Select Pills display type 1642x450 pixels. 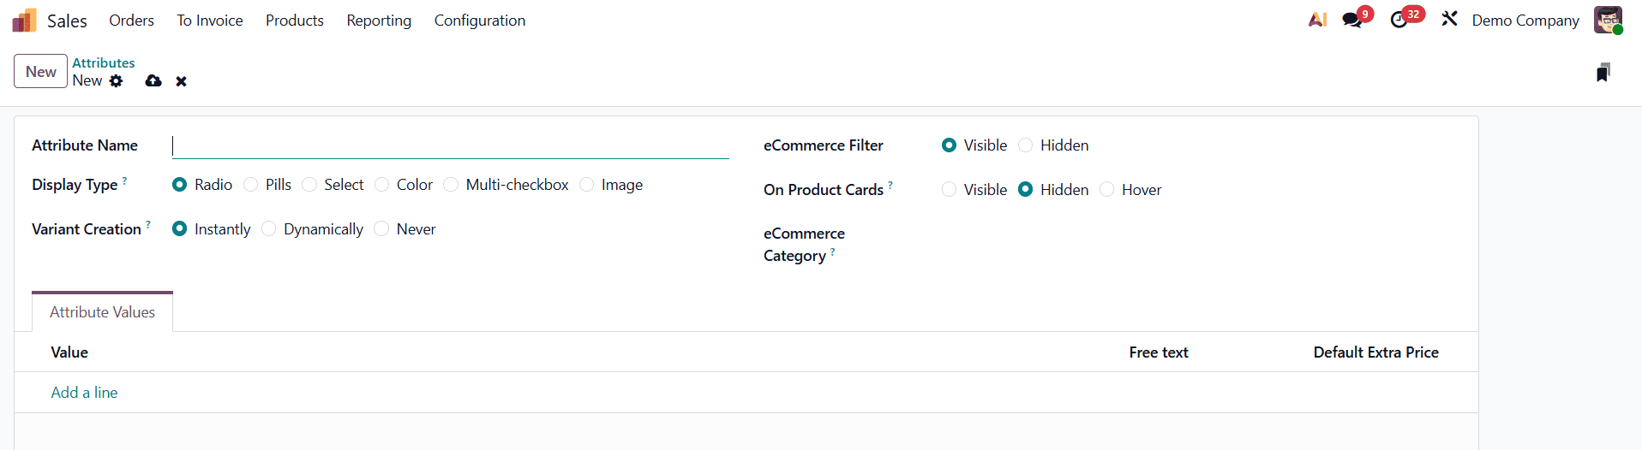[x=251, y=185]
